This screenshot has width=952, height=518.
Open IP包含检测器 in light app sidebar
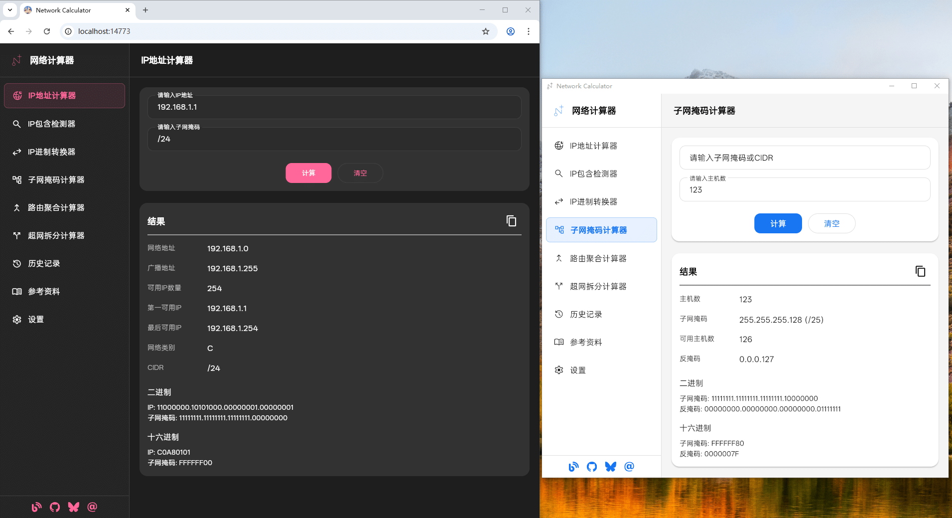click(x=601, y=173)
